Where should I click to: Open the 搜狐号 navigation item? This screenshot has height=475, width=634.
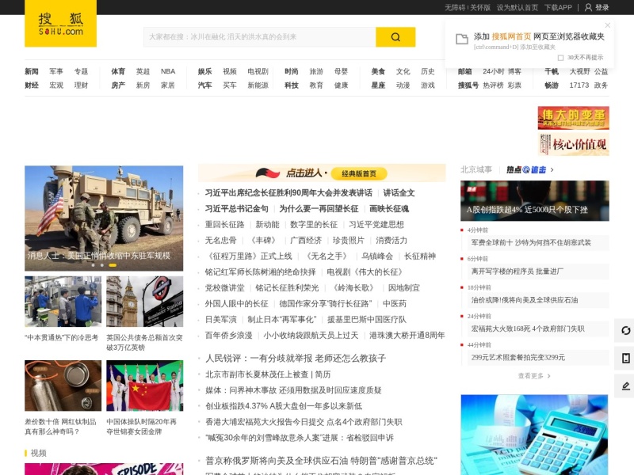(468, 85)
